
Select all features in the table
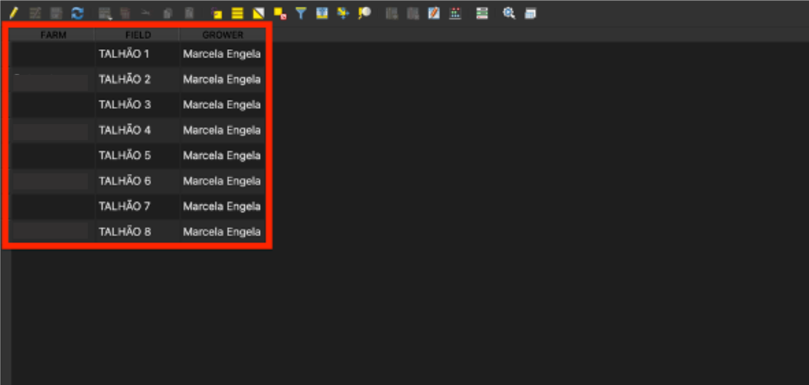(237, 13)
